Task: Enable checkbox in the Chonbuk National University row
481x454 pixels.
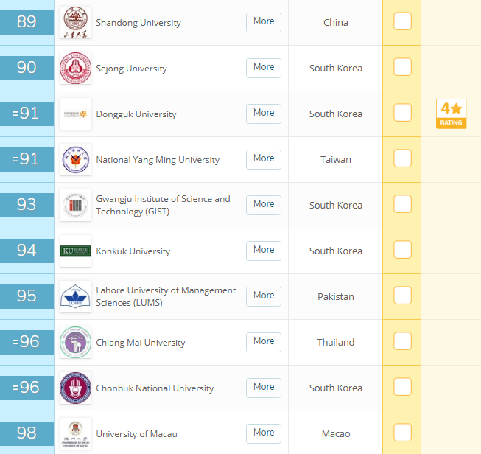Action: pyautogui.click(x=402, y=388)
